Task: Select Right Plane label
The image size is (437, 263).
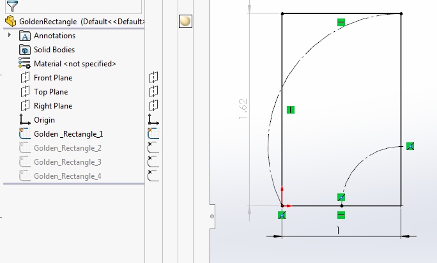Action: tap(53, 106)
